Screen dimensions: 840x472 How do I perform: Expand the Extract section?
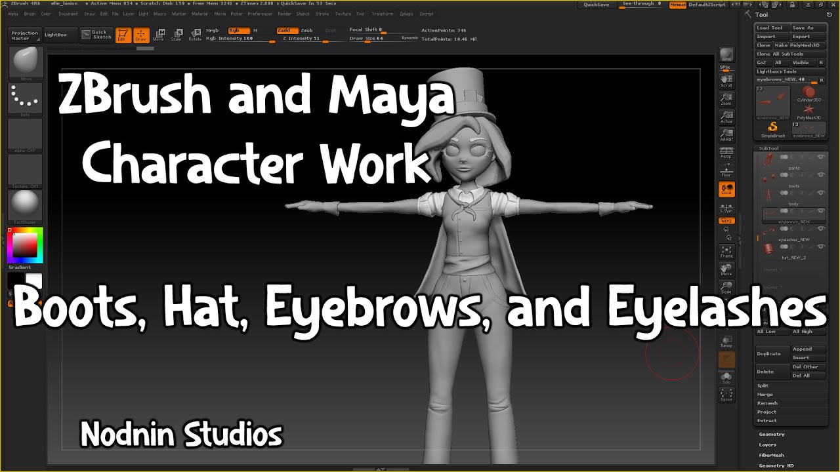coord(767,421)
